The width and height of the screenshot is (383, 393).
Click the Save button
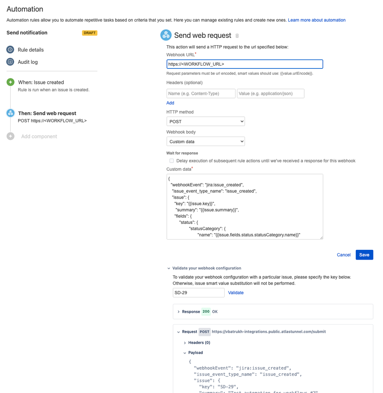364,255
